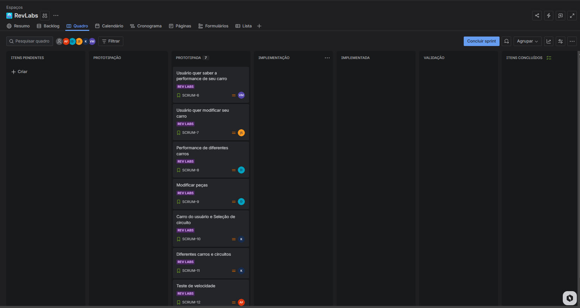Click the checklist icon on ITENS CONCLUÍDOS
Viewport: 580px width, 308px height.
(549, 58)
